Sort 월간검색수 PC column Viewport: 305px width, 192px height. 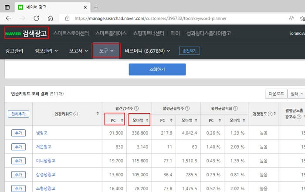point(122,120)
